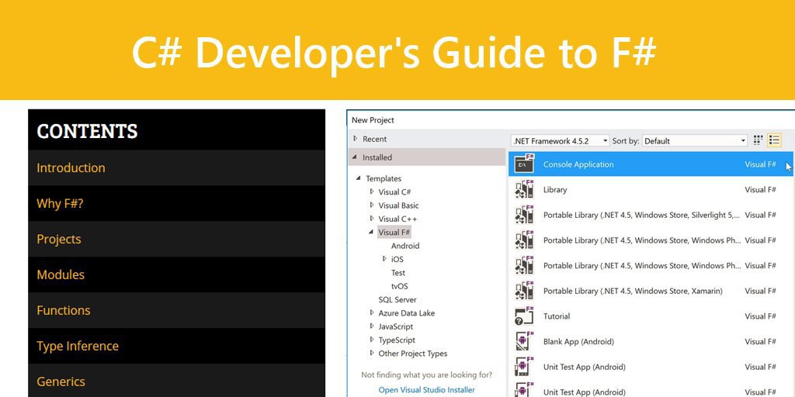
Task: Collapse the Templates tree node
Action: 359,178
